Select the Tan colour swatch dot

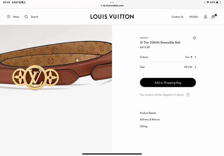tap(191, 57)
